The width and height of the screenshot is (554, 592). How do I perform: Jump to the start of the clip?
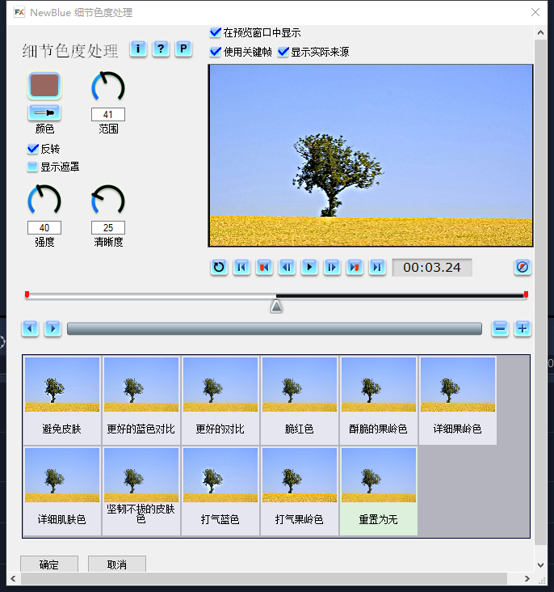[241, 267]
